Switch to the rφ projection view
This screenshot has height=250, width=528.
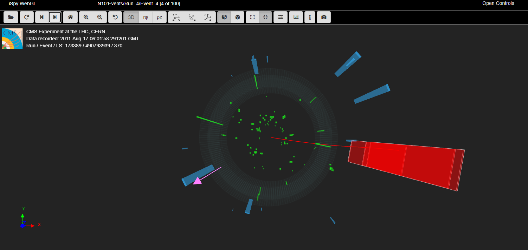tap(146, 17)
